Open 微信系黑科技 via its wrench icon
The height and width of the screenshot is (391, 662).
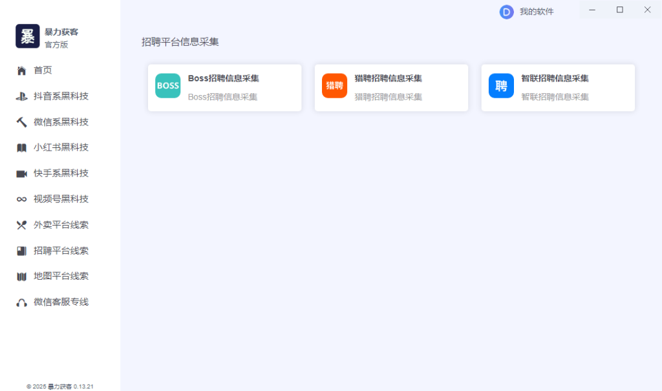click(x=21, y=122)
